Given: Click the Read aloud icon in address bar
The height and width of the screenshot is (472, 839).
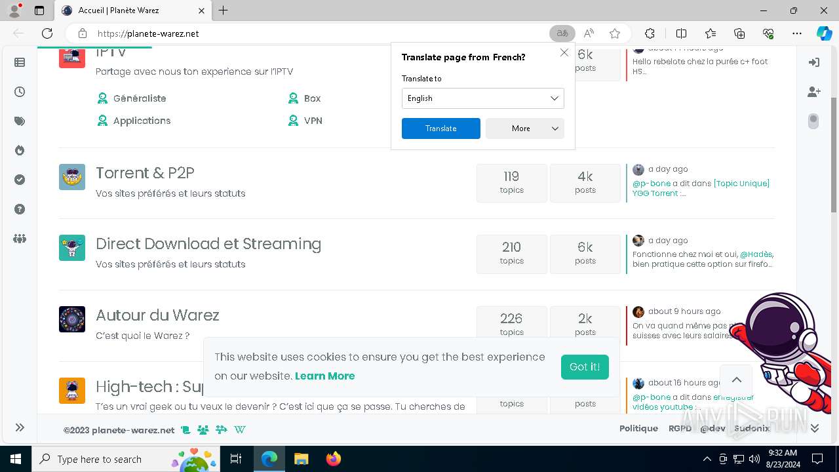Looking at the screenshot, I should coord(589,33).
